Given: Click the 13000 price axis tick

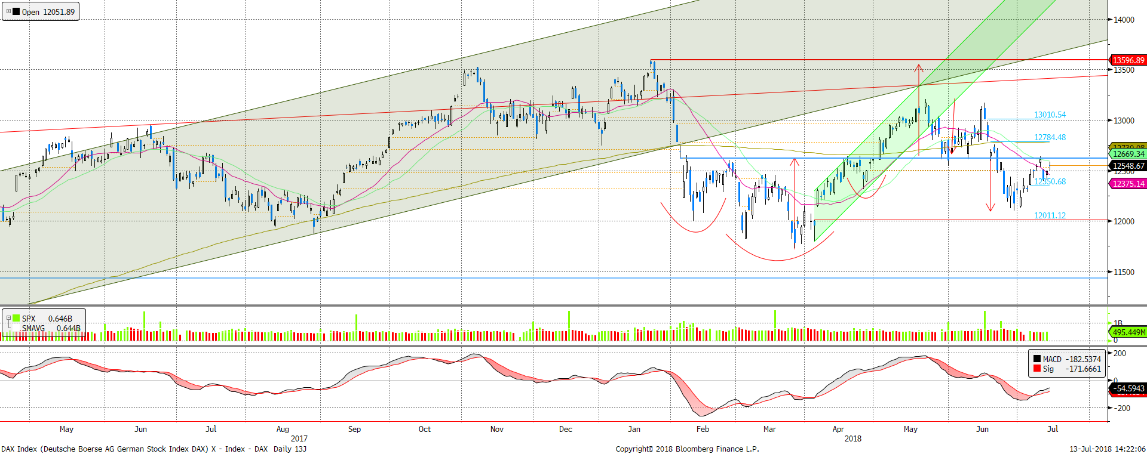Looking at the screenshot, I should (1124, 121).
